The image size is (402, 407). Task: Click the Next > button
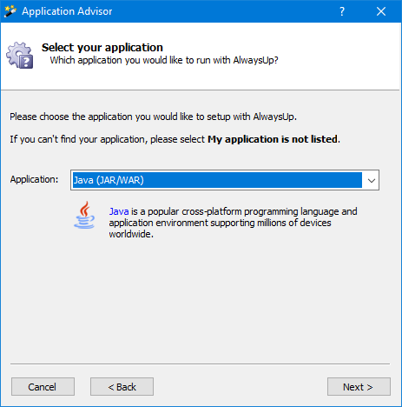point(359,387)
